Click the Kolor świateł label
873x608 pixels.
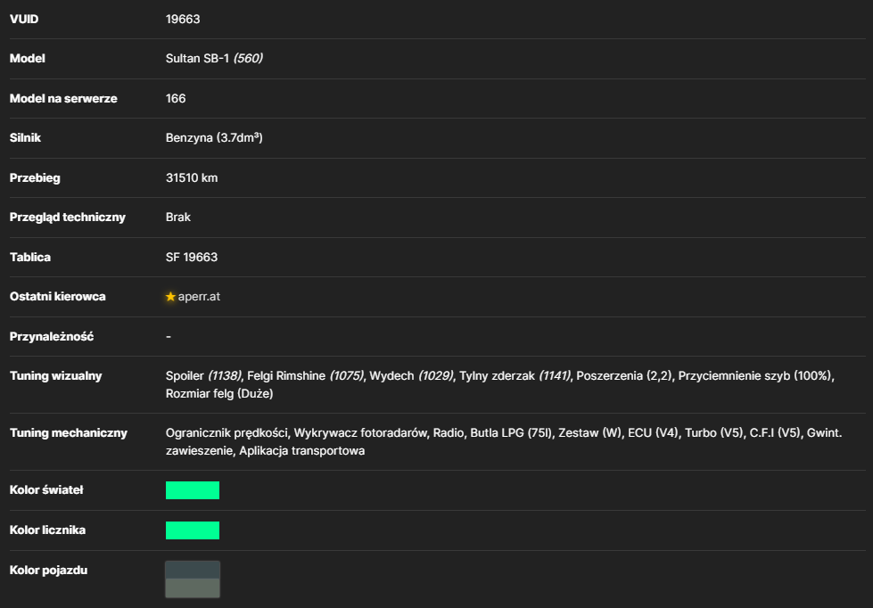point(46,490)
